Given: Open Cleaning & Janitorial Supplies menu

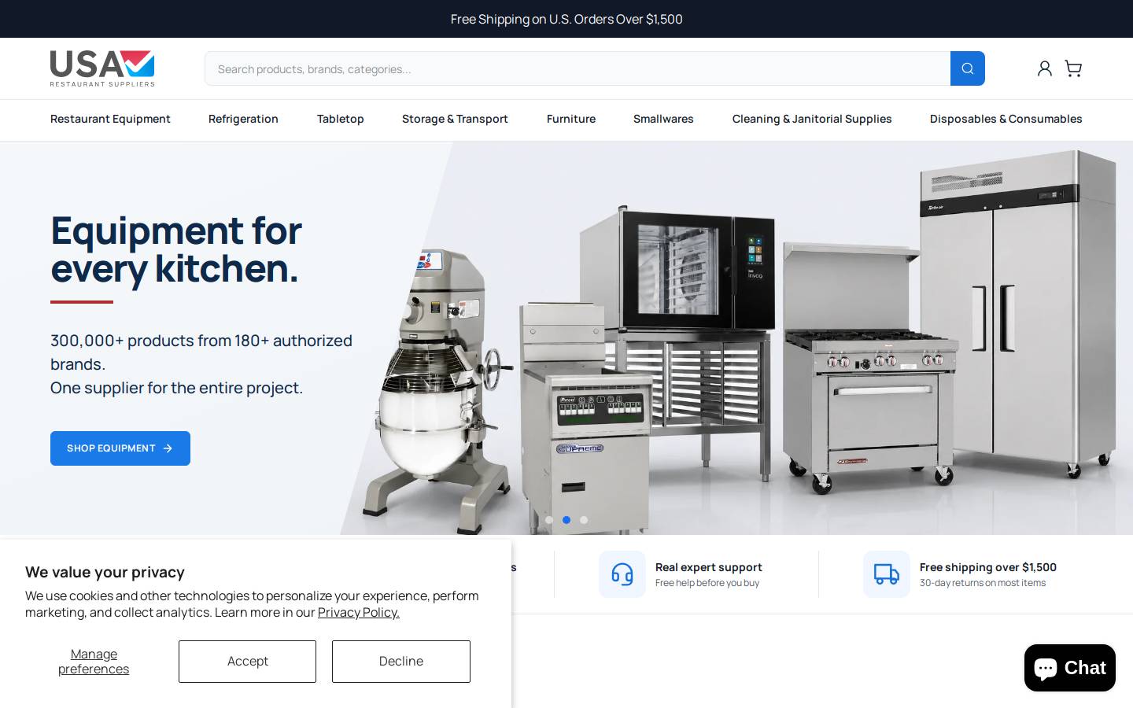Looking at the screenshot, I should 812,119.
